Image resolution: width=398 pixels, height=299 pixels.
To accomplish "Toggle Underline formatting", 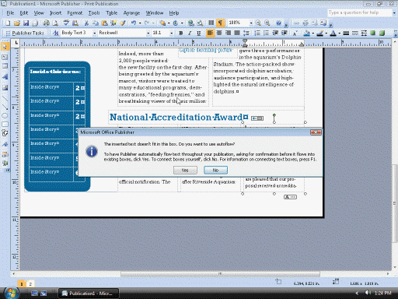I will tap(199, 33).
